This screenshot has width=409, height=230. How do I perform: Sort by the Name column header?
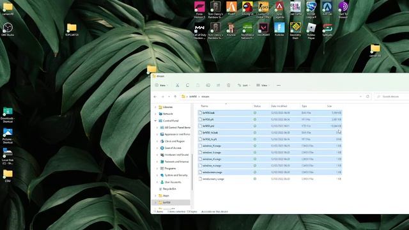pyautogui.click(x=204, y=106)
